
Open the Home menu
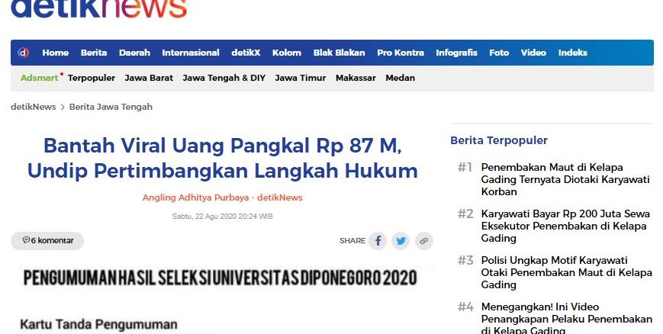[56, 53]
